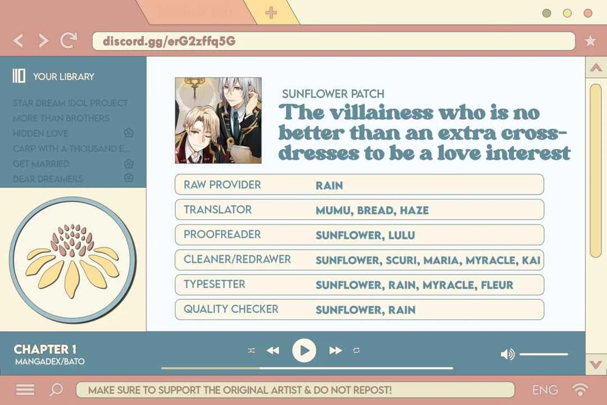The image size is (607, 405).
Task: Click the scroll up arrow
Action: click(x=596, y=68)
